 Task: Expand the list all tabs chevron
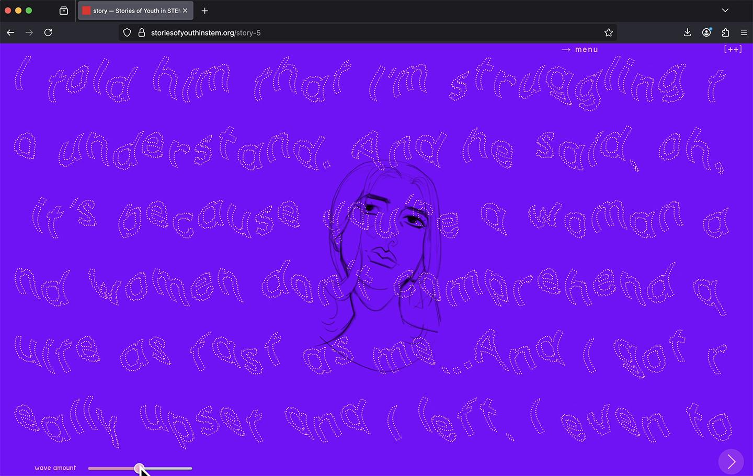tap(725, 10)
